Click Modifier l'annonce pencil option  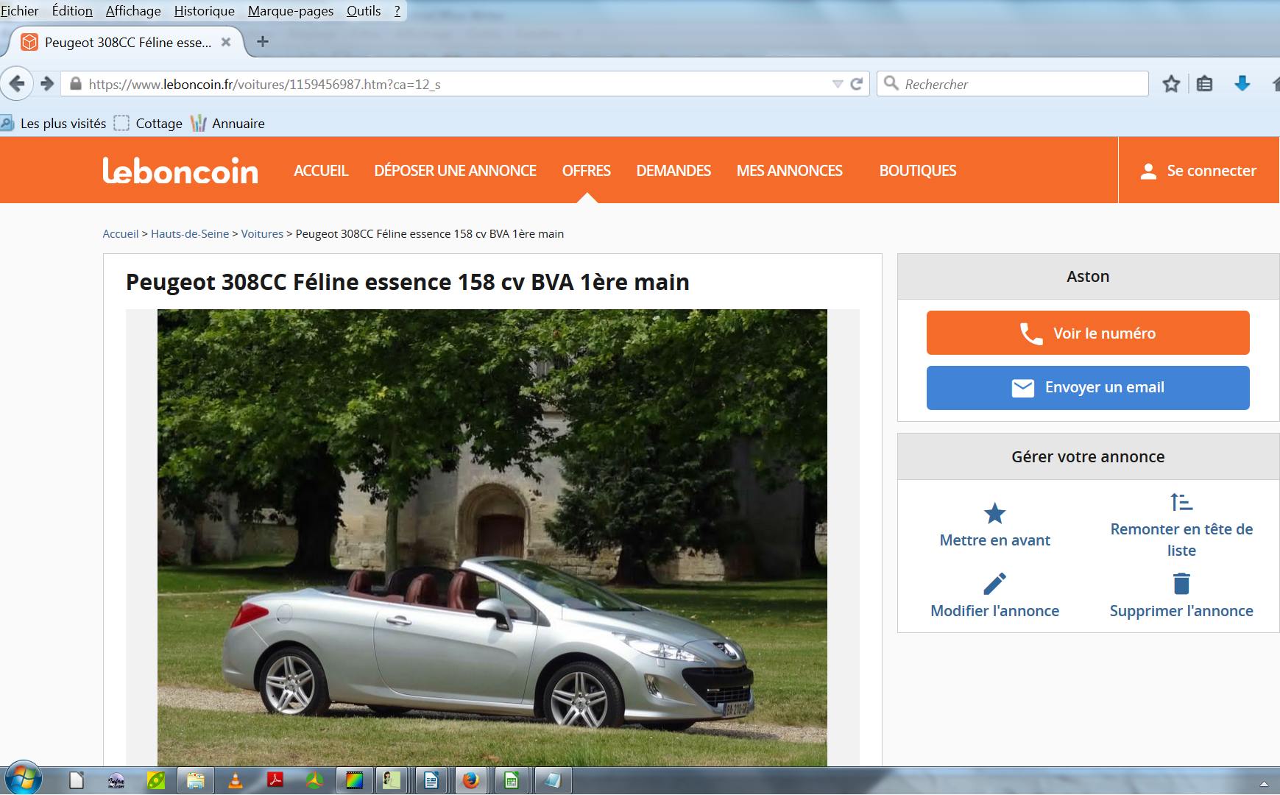click(x=994, y=596)
